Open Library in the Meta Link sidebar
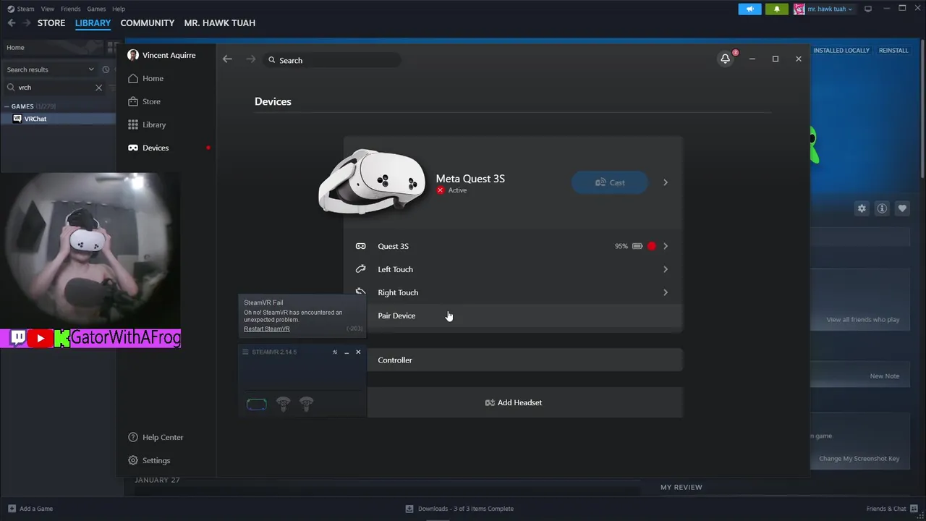926x521 pixels. point(154,124)
